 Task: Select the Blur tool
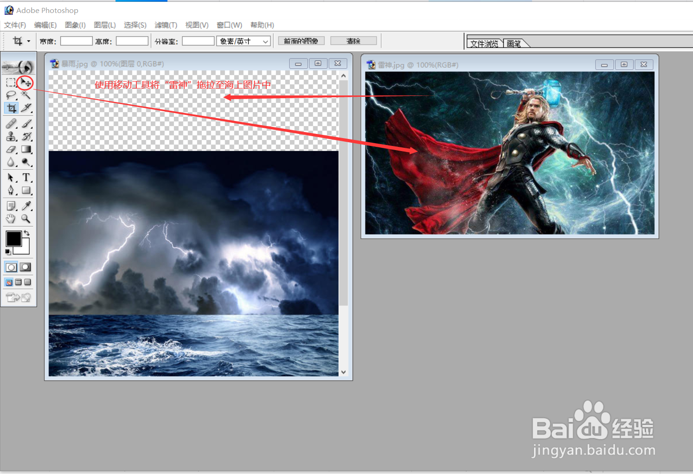pyautogui.click(x=11, y=162)
